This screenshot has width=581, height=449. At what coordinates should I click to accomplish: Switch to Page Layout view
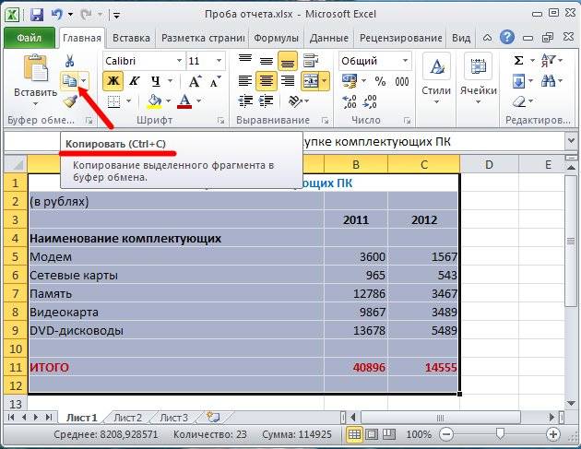click(x=372, y=434)
